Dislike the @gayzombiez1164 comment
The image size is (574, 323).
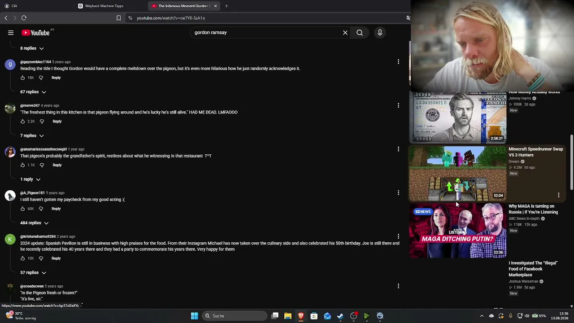click(41, 78)
